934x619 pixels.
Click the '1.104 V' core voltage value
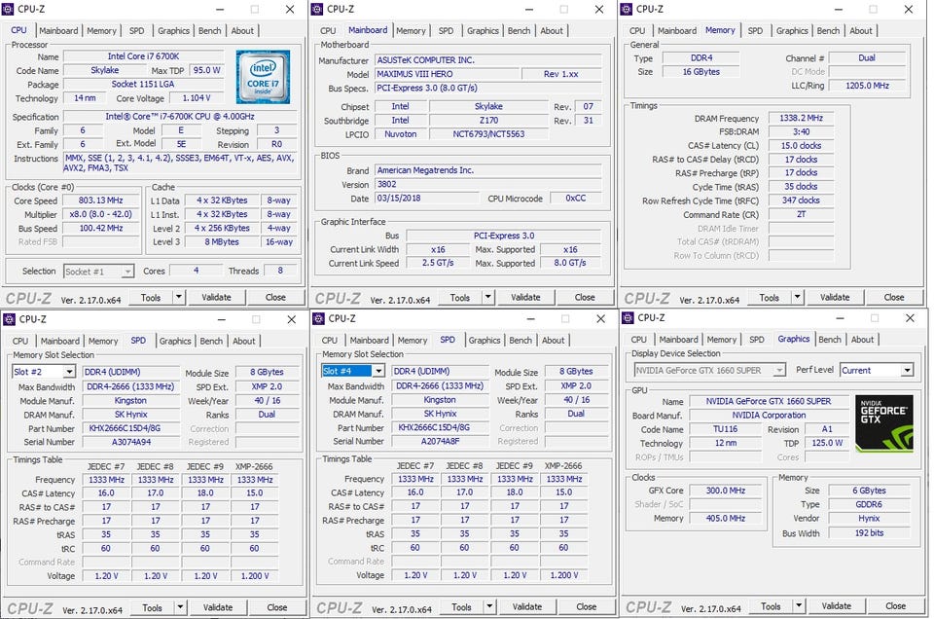(x=197, y=97)
